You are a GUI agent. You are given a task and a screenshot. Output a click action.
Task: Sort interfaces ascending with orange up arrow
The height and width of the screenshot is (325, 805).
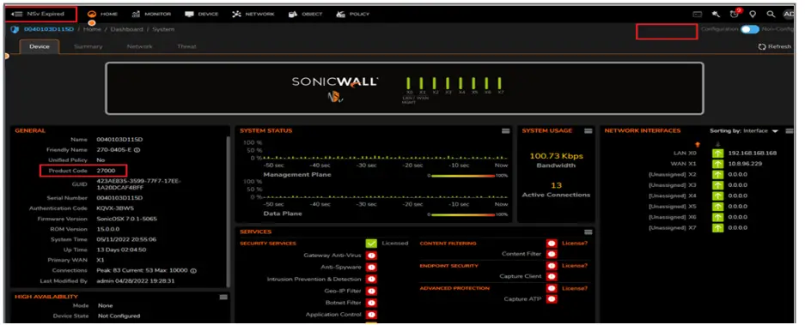pyautogui.click(x=698, y=145)
